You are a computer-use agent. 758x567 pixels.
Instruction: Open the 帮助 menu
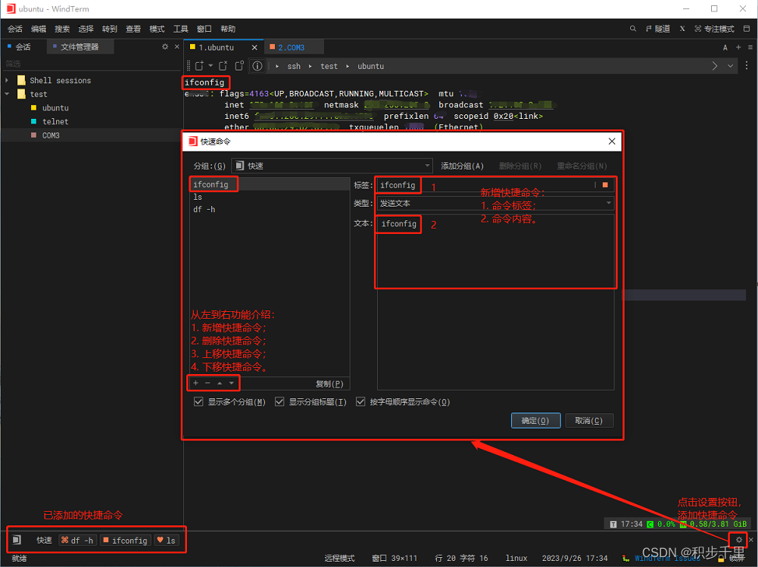(x=228, y=29)
